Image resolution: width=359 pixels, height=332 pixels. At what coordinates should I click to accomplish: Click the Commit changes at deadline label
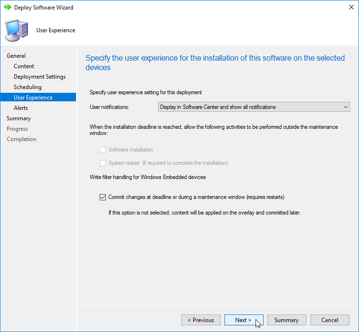(196, 197)
